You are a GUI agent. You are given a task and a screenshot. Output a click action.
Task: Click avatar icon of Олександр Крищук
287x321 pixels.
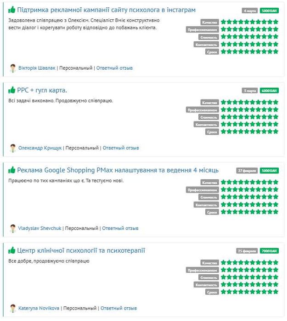coord(13,148)
